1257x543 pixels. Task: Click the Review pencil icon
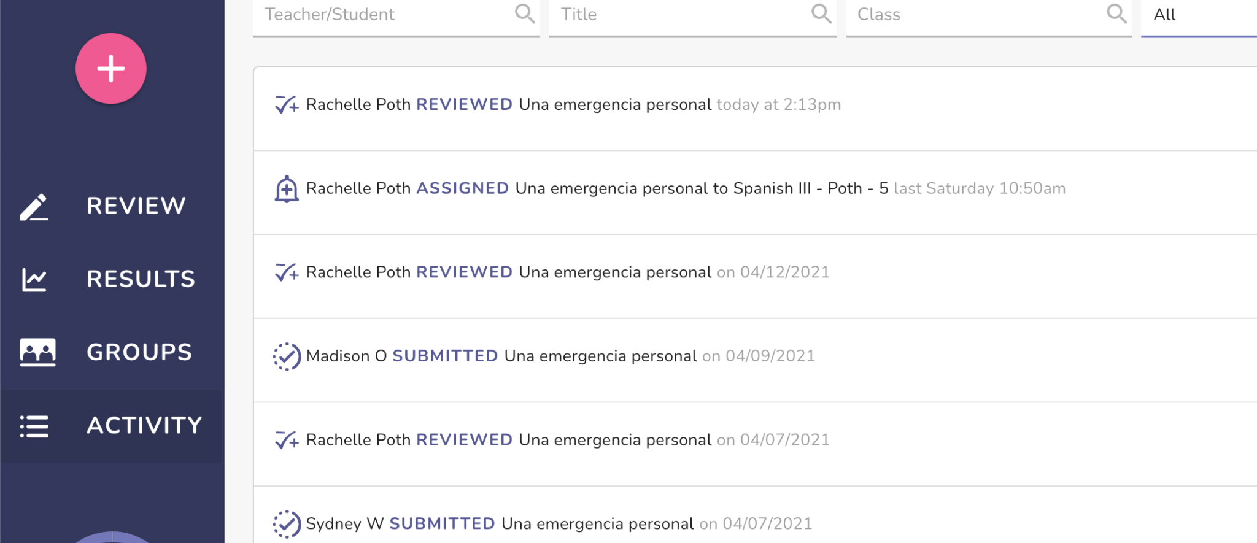34,207
